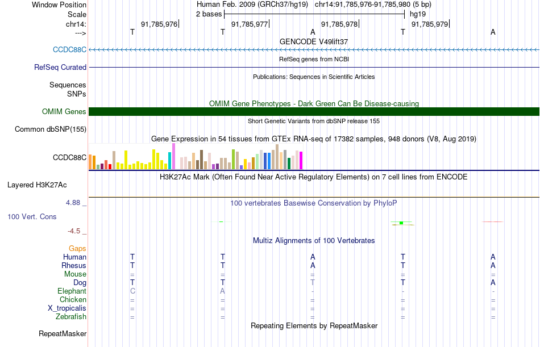Click the ---> strand direction label
The width and height of the screenshot is (540, 347).
(x=81, y=33)
